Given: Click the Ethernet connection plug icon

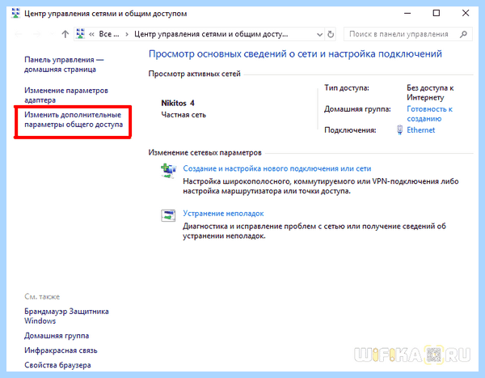Looking at the screenshot, I should [x=399, y=130].
